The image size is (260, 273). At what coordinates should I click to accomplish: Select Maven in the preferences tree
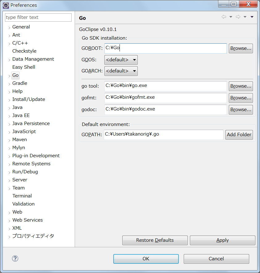pyautogui.click(x=19, y=139)
